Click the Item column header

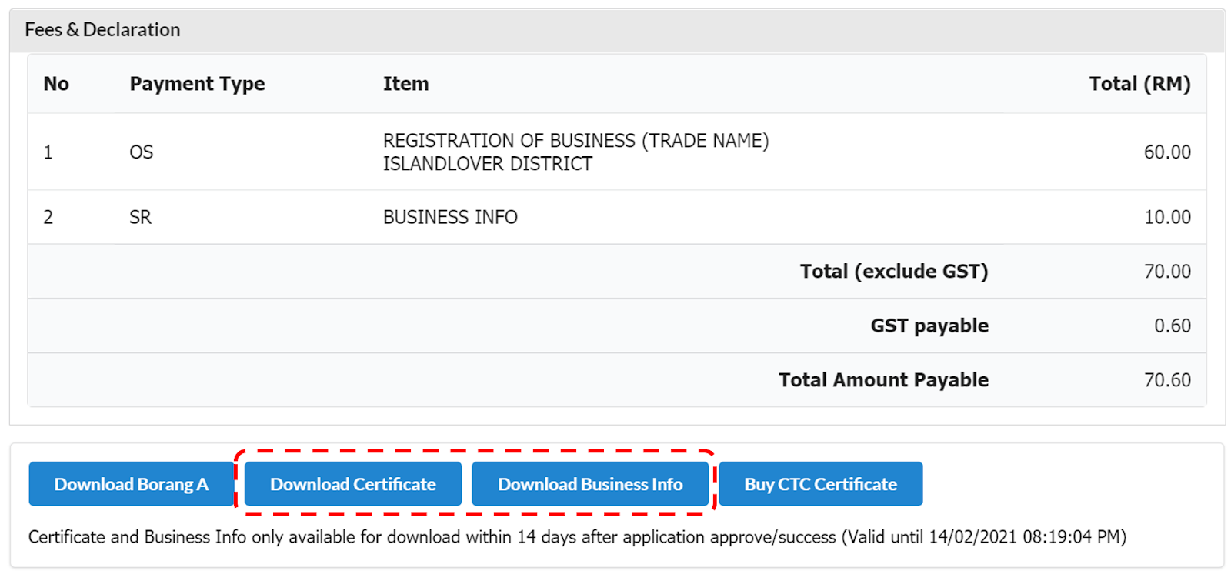click(406, 84)
